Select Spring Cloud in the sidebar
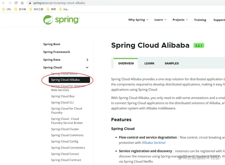Screen dimensions: 225x165 point(52,67)
